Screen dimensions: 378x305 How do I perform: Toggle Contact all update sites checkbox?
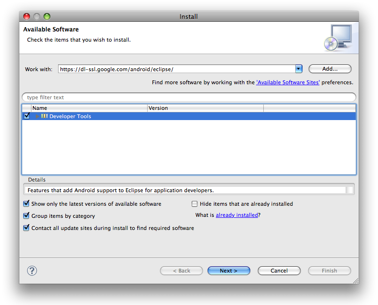[x=26, y=228]
